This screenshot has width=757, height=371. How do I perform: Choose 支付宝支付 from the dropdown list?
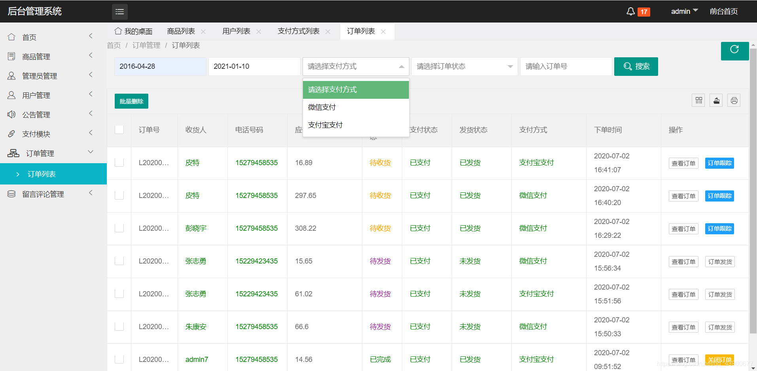(x=356, y=125)
